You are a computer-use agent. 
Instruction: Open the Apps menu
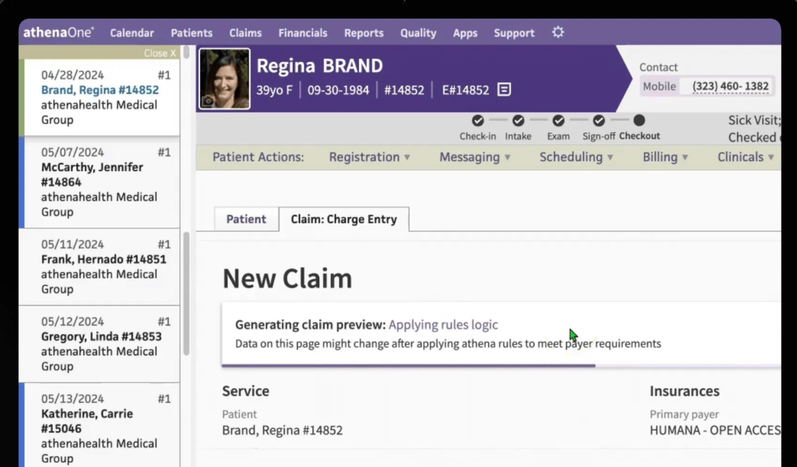[465, 33]
